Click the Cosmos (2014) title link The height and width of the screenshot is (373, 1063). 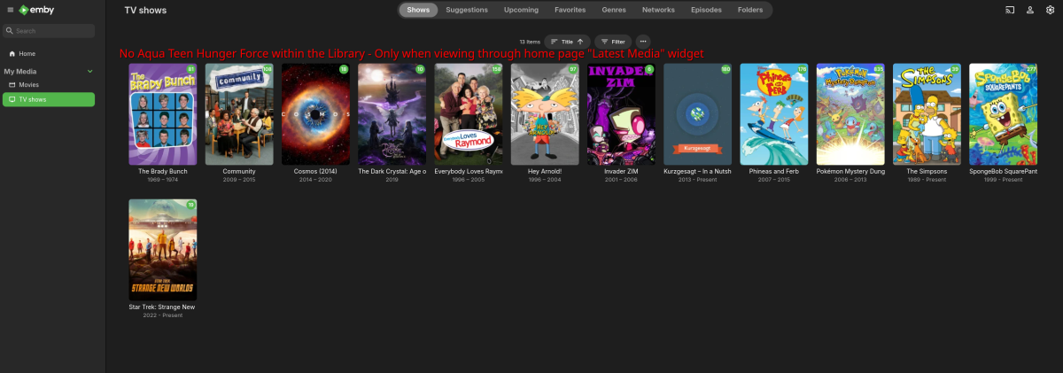click(315, 171)
